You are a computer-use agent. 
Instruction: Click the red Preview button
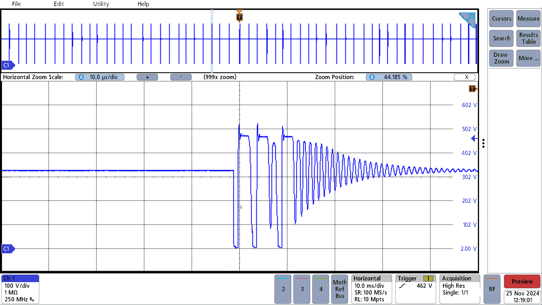pyautogui.click(x=522, y=282)
